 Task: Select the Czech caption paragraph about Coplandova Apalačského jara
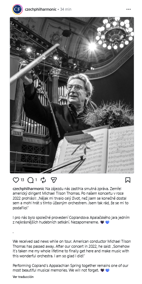click(71, 220)
